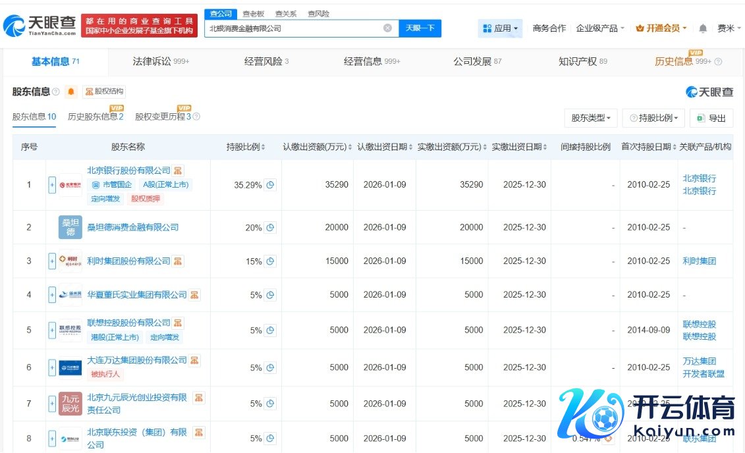Expand the 北京银行 shareholder row
The image size is (745, 453).
(52, 185)
